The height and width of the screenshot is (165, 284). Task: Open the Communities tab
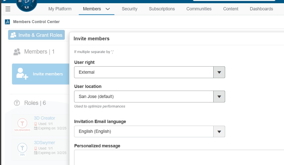pyautogui.click(x=199, y=9)
